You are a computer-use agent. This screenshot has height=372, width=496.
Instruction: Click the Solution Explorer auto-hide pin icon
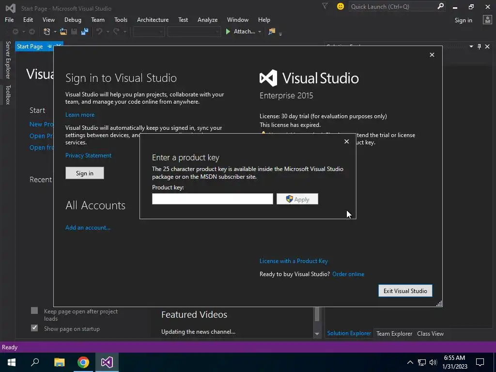coord(479,46)
